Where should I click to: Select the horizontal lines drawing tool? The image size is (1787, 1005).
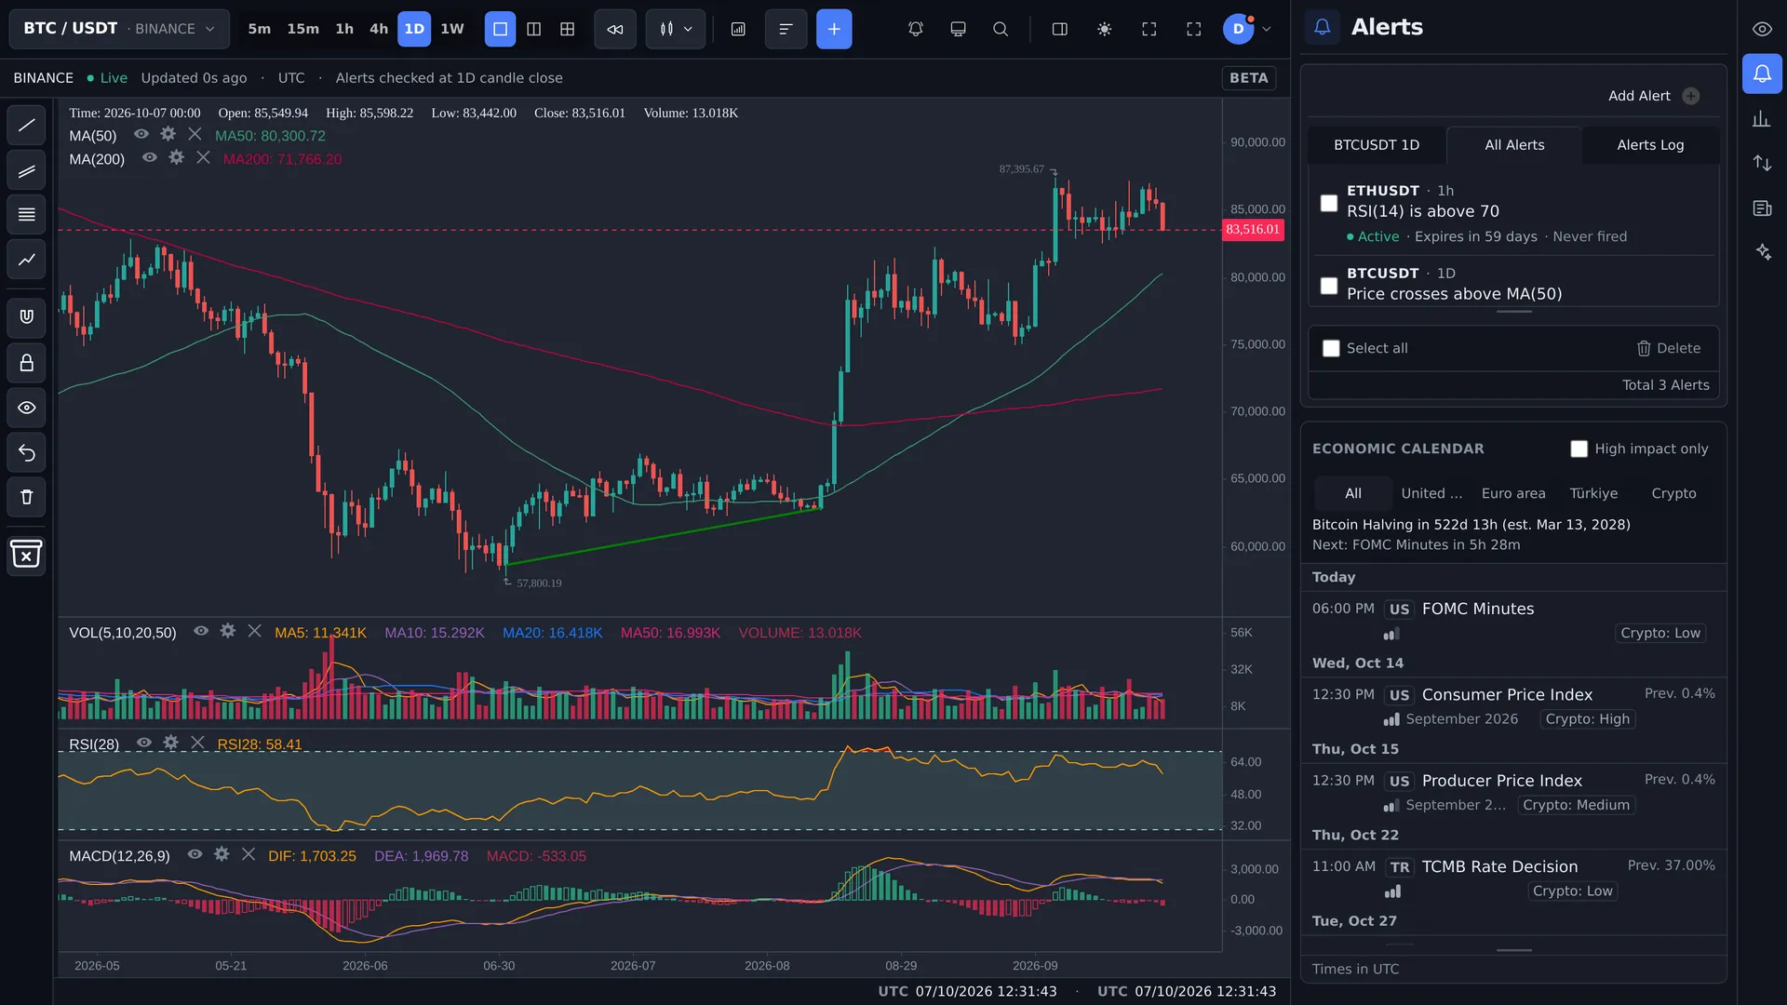26,215
